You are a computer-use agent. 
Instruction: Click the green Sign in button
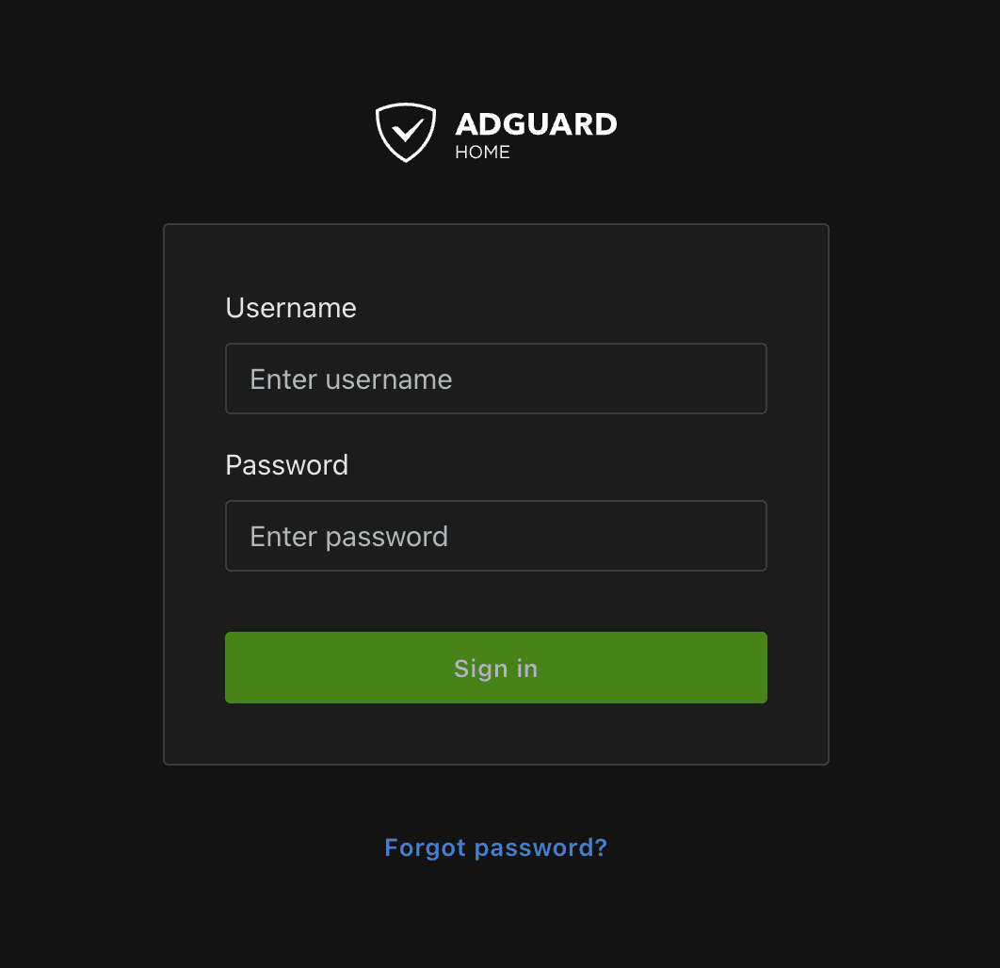[495, 667]
